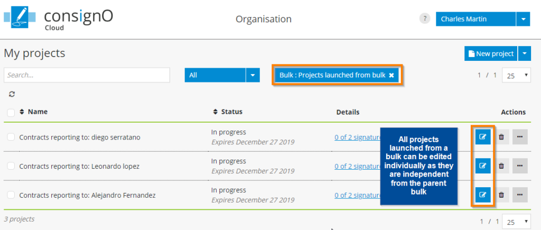Open more actions for Alejandro Fernandez project
The image size is (541, 230).
coord(520,195)
